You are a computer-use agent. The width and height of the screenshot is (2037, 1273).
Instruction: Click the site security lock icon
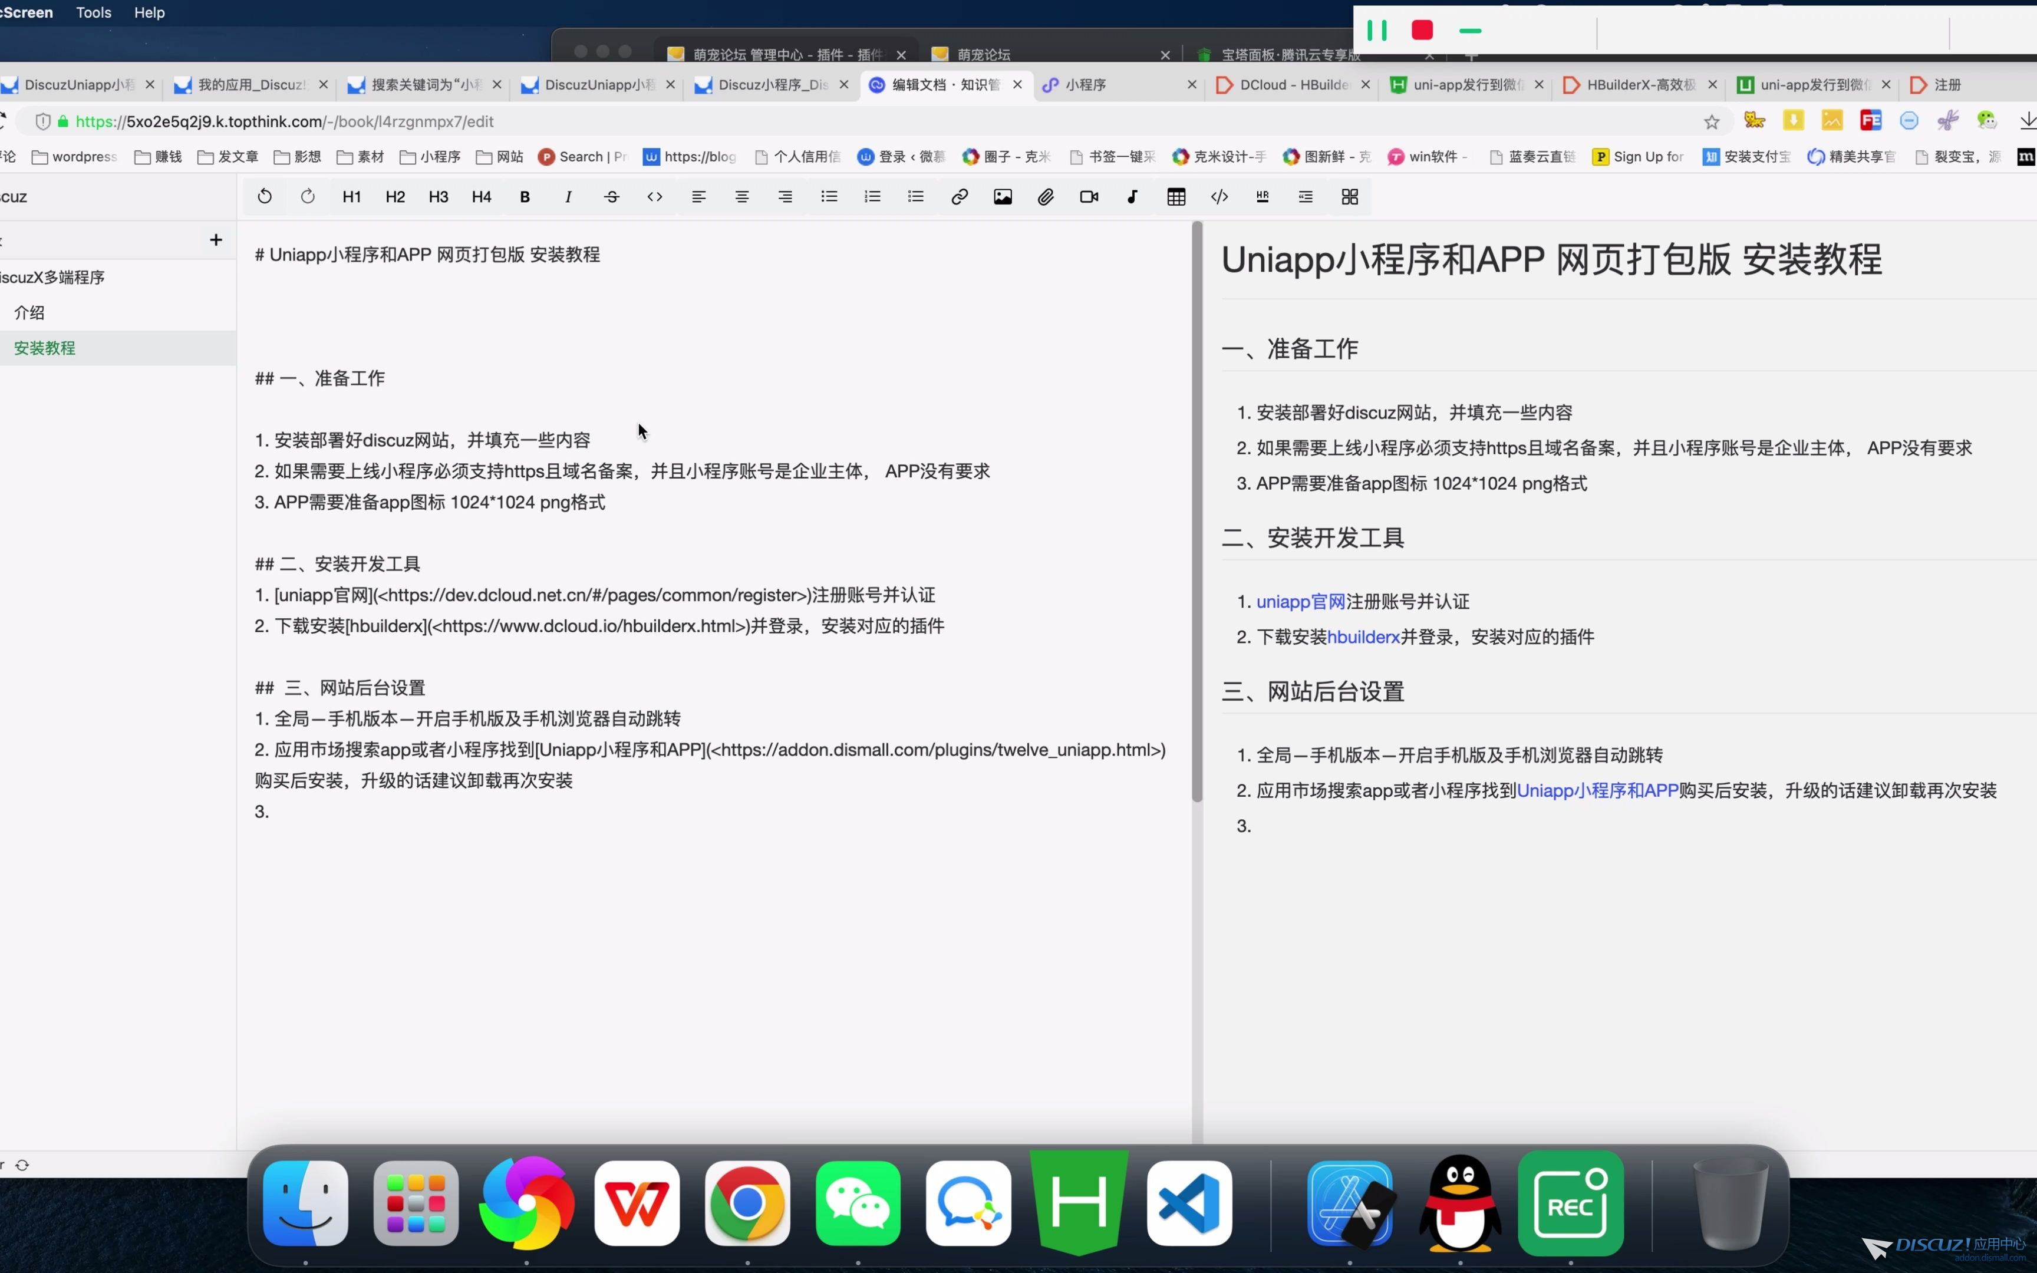pos(62,121)
